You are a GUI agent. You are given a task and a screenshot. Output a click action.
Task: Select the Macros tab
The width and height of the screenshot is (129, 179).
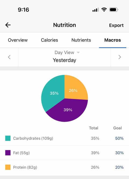click(113, 40)
